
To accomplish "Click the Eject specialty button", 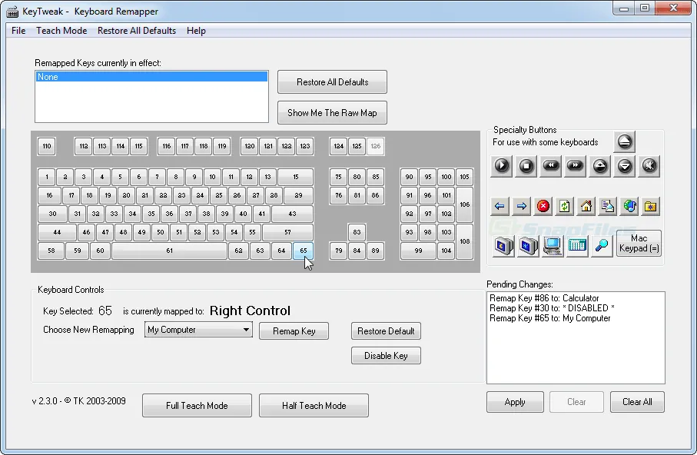I will click(x=625, y=142).
